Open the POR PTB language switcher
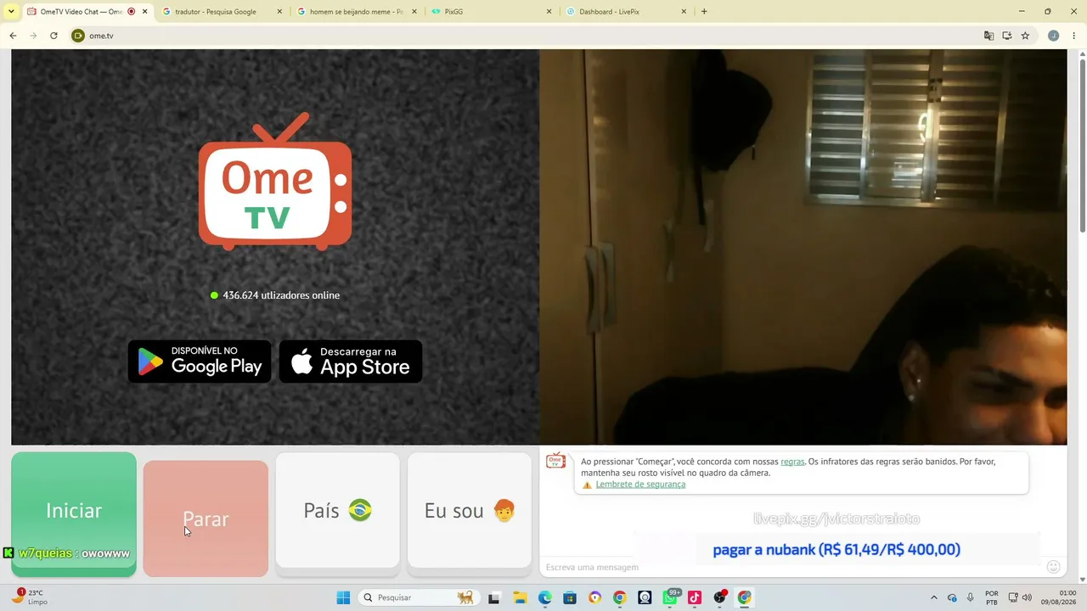Screen dimensions: 1087x611 click(992, 597)
